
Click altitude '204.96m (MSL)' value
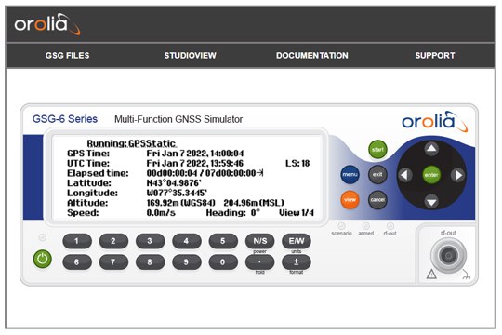point(254,203)
